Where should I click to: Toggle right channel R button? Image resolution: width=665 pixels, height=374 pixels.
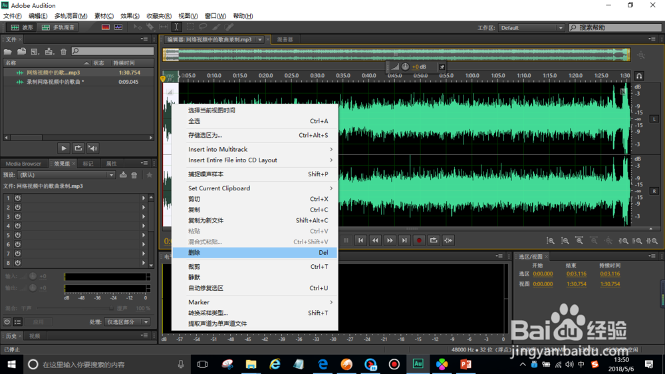point(654,191)
